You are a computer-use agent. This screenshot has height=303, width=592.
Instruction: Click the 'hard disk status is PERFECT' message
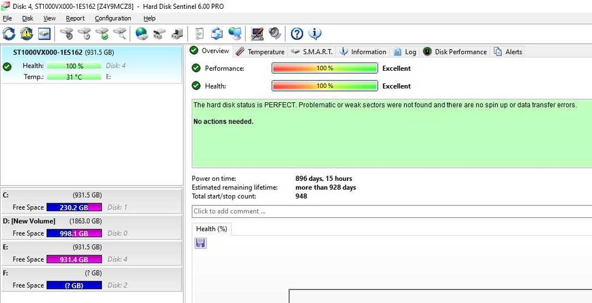pyautogui.click(x=385, y=105)
